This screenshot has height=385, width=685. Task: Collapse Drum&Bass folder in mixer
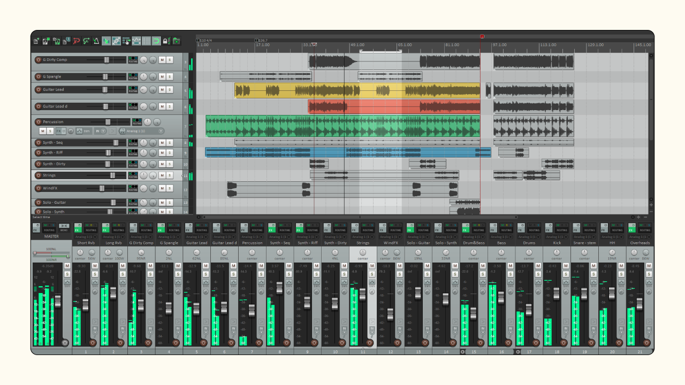click(x=462, y=352)
